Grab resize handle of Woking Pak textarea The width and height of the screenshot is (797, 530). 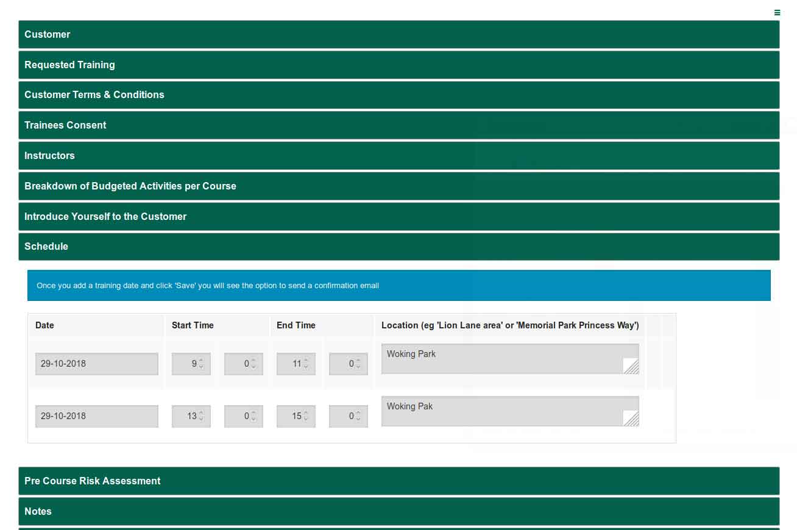click(x=631, y=419)
